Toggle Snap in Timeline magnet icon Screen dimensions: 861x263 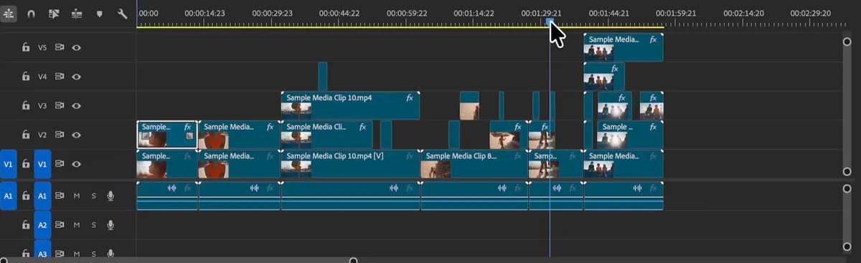click(32, 13)
